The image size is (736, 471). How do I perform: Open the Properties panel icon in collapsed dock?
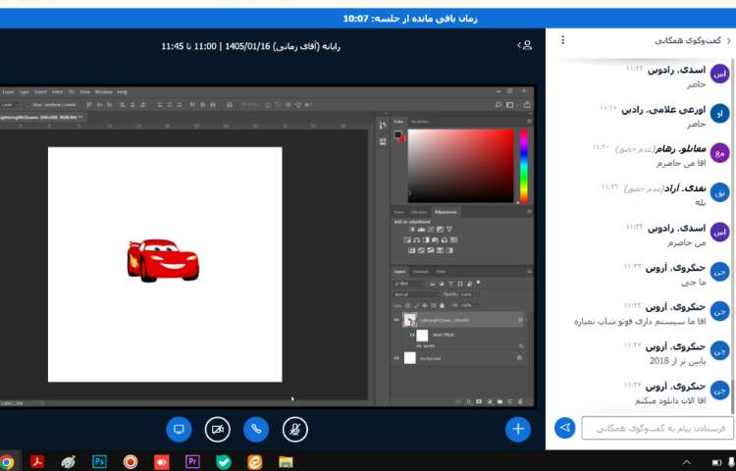(x=383, y=141)
